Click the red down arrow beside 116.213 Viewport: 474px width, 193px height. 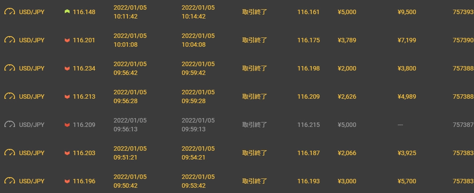tap(67, 96)
